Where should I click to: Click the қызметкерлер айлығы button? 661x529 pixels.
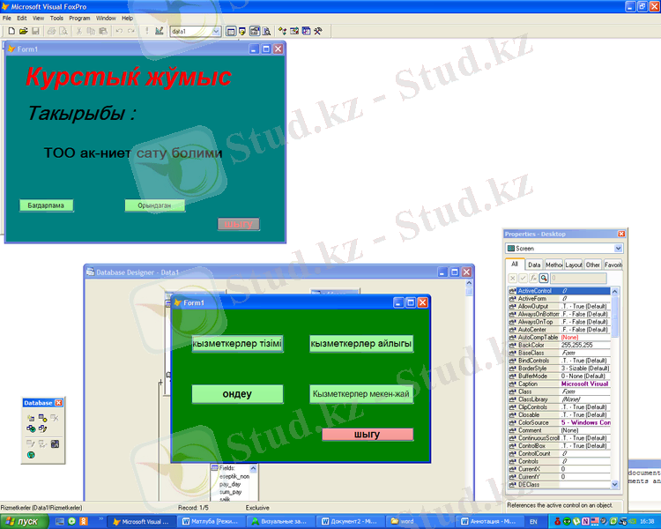coord(361,344)
